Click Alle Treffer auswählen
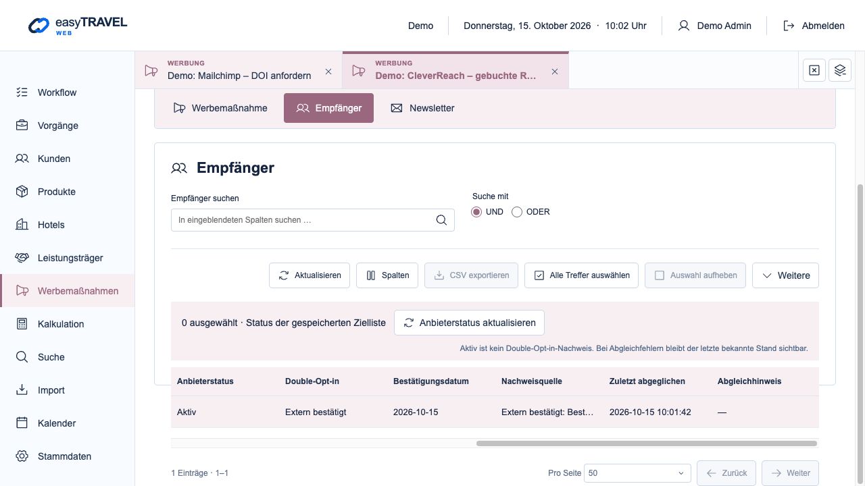865x486 pixels. (x=581, y=275)
